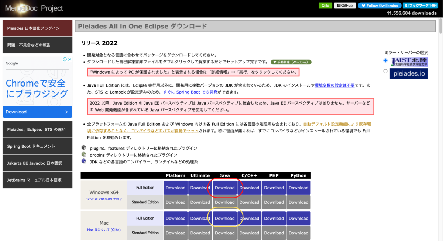Click the JDK compiler runtime icon

(x=84, y=161)
